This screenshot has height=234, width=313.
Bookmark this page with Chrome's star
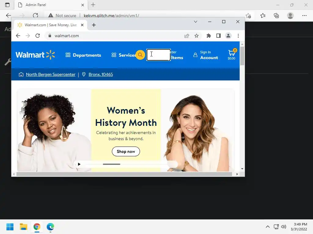pyautogui.click(x=197, y=36)
